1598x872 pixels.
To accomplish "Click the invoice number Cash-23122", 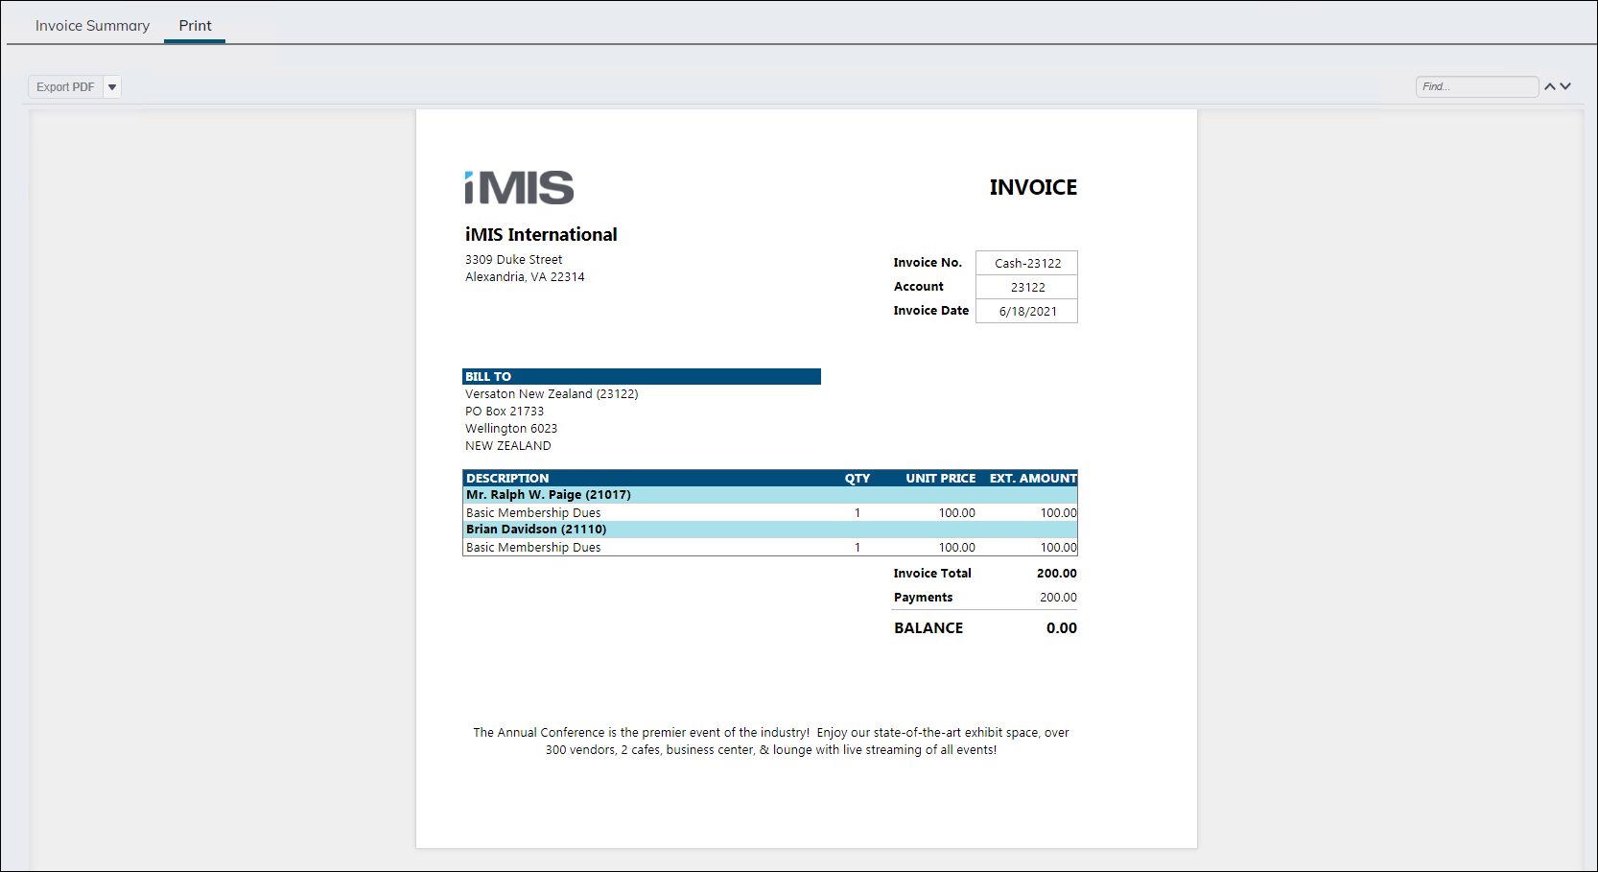I will [x=1027, y=263].
